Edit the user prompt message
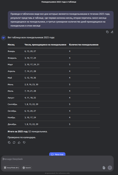The width and height of the screenshot is (118, 175). pos(112,32)
